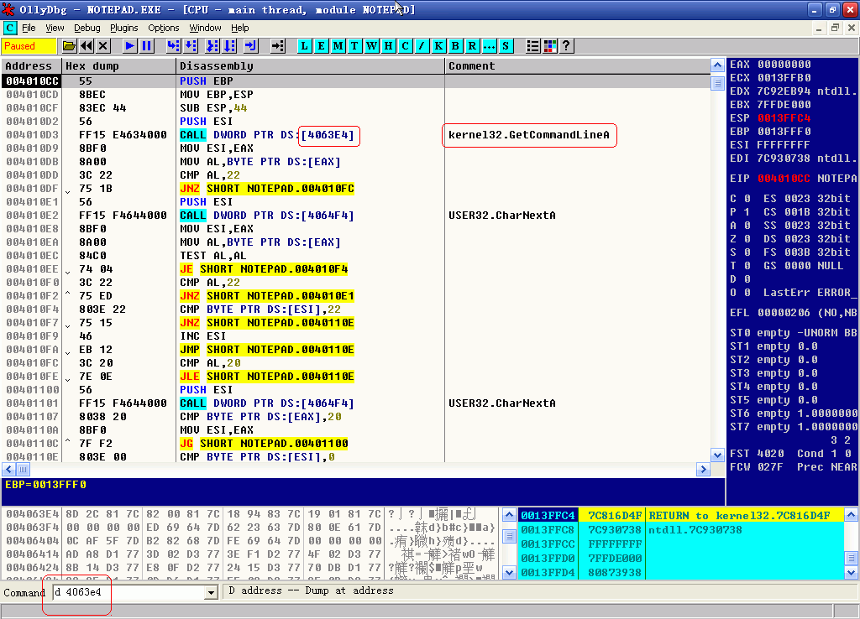This screenshot has height=619, width=860.
Task: Click the EAX 00000000 register value
Action: [784, 64]
